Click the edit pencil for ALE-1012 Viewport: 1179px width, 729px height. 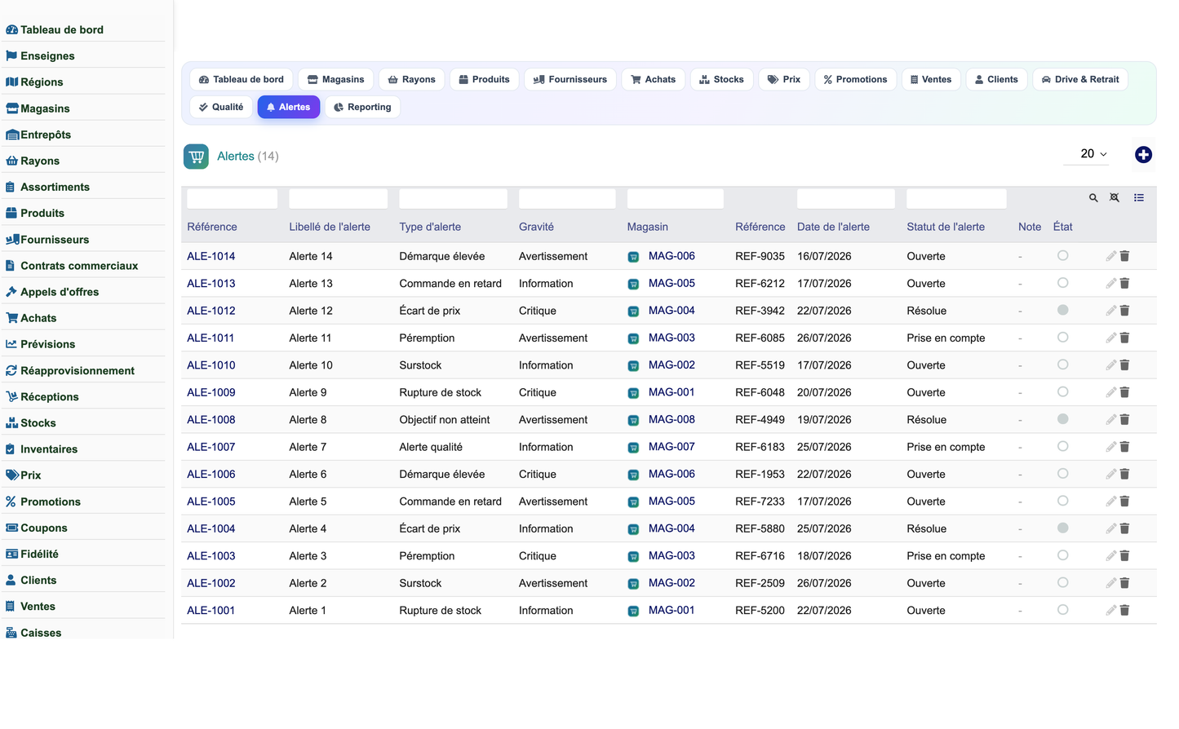[1110, 311]
